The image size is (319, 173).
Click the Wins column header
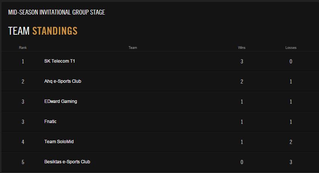pos(242,48)
